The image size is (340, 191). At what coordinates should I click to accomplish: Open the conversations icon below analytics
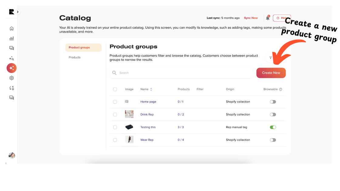(x=12, y=48)
